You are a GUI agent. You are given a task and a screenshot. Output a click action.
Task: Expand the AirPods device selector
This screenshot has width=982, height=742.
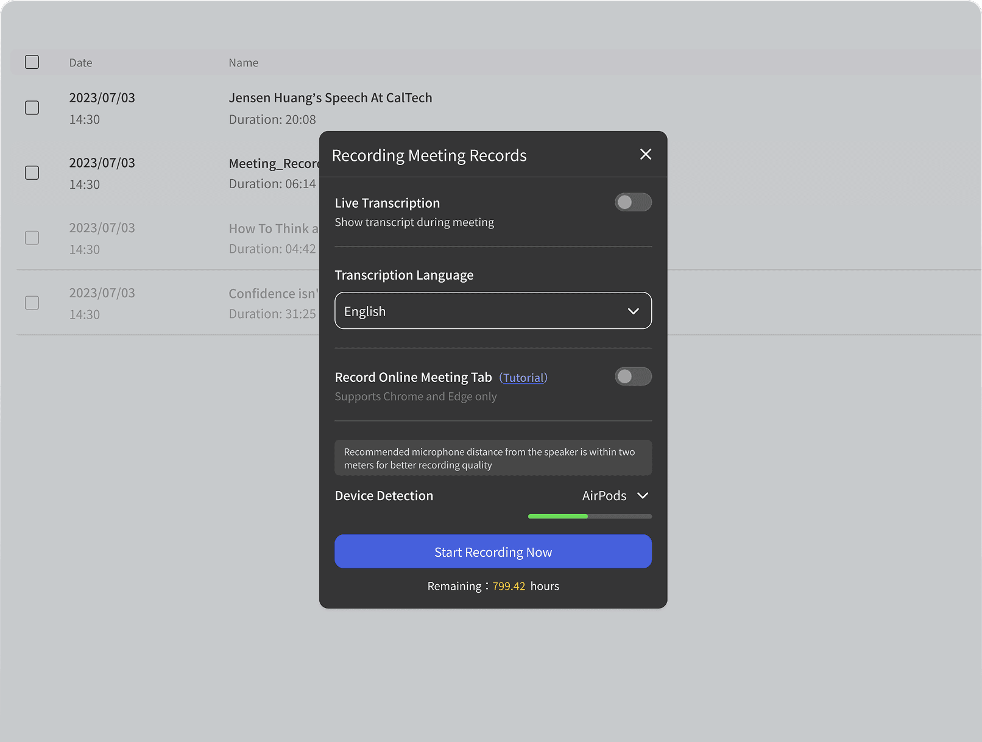[615, 496]
